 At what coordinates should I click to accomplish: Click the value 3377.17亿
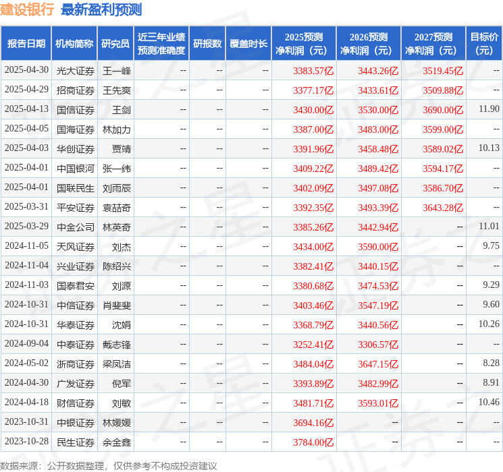click(x=313, y=90)
